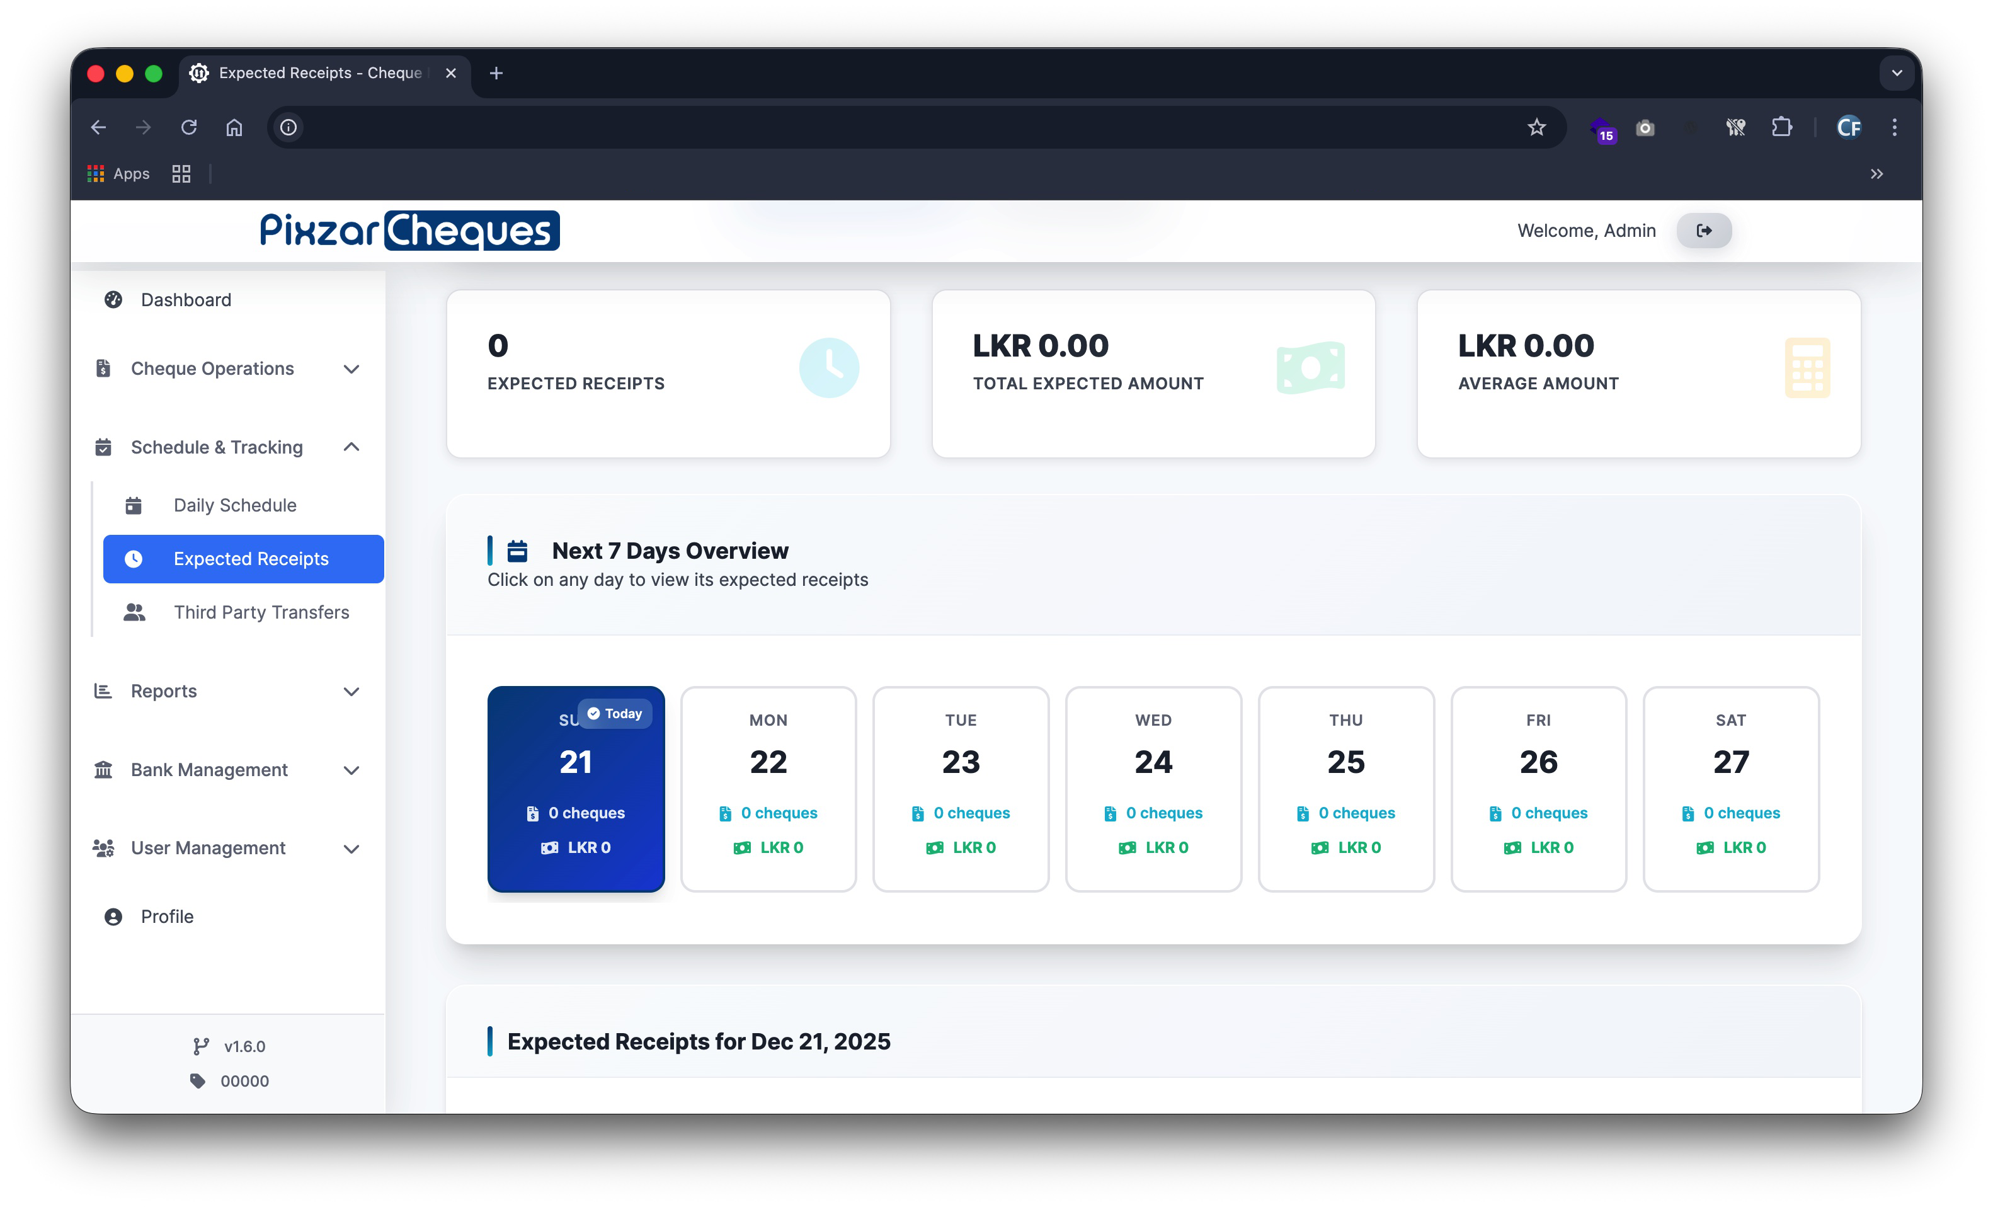Expand the Reports chevron
The image size is (1993, 1207).
click(350, 691)
